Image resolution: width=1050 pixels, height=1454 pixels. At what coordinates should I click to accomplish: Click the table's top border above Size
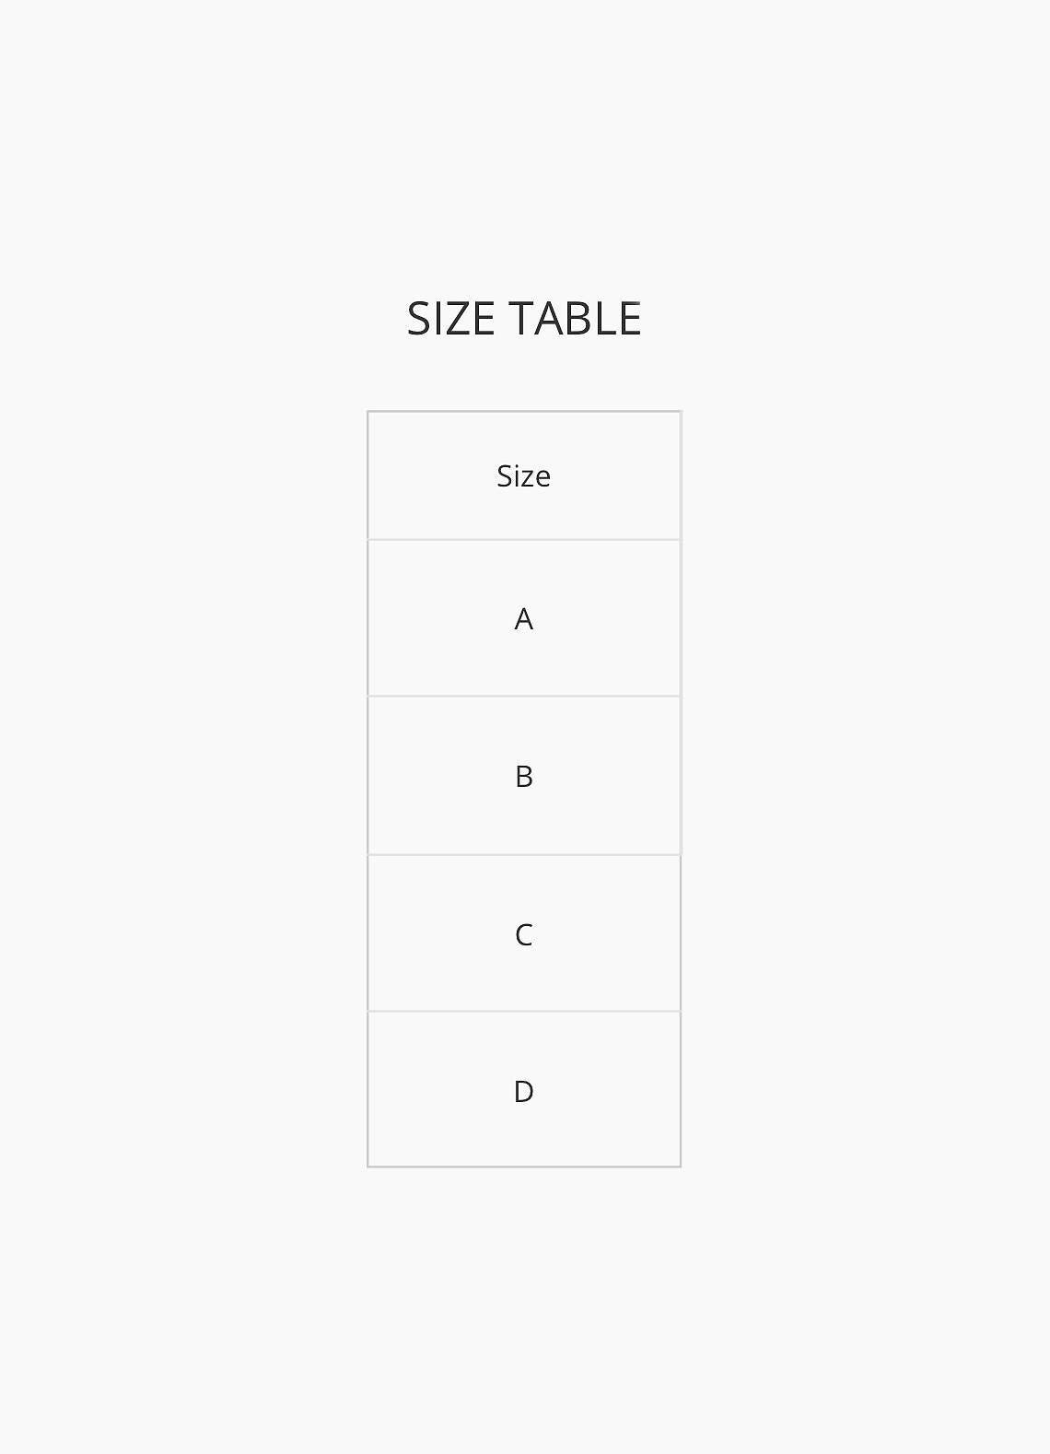524,411
